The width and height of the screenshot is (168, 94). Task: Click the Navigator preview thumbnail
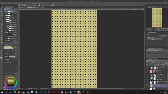pos(157,18)
